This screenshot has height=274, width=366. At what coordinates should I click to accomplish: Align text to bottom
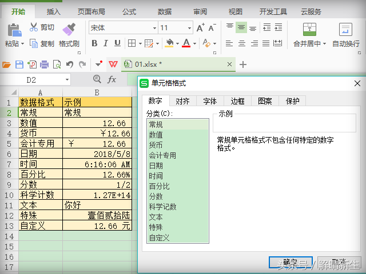tap(253, 28)
